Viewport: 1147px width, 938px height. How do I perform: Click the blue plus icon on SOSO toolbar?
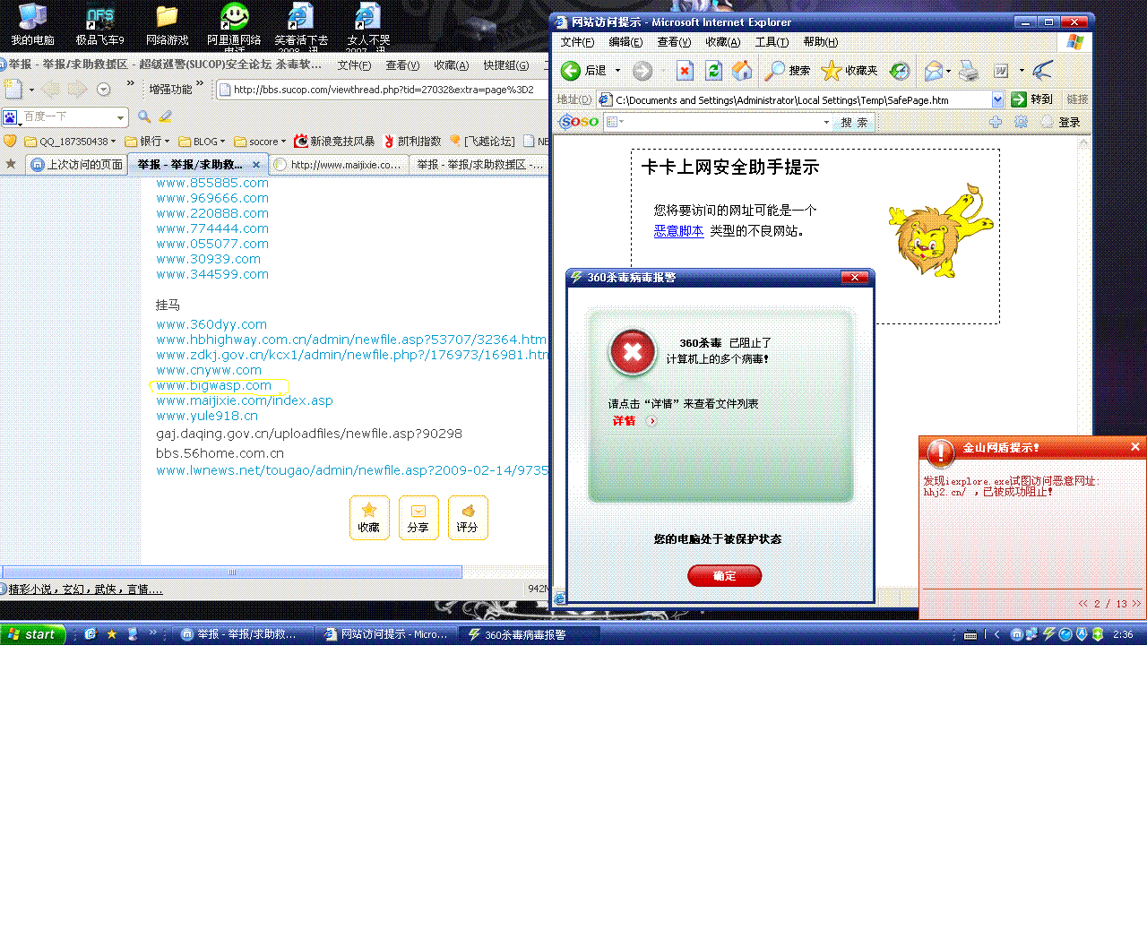[996, 122]
